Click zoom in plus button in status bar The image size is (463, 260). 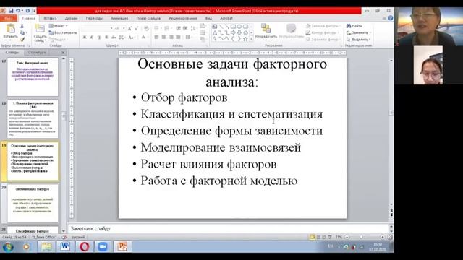click(x=383, y=237)
